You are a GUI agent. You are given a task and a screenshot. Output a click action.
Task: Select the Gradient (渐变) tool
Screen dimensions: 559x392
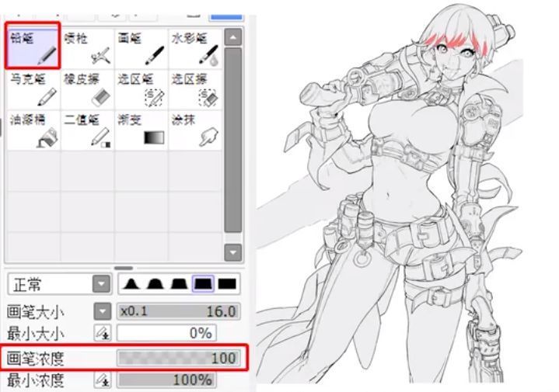point(141,130)
